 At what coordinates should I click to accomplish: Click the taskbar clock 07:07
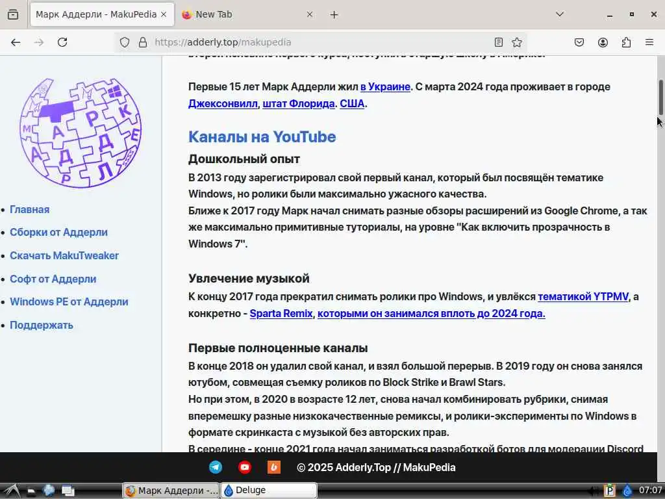[650, 490]
